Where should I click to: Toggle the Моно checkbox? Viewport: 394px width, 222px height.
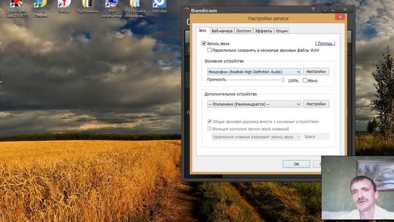(x=305, y=81)
